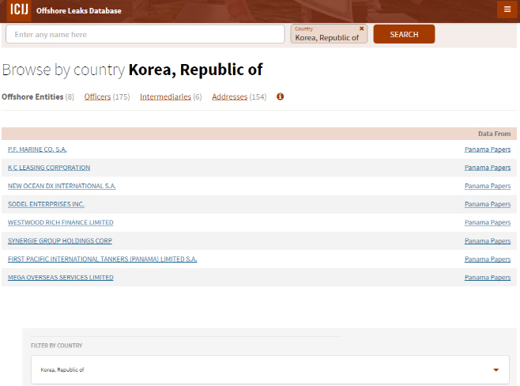
Task: Open P.F. MARINE CO. S.A. entity
Action: click(x=37, y=149)
